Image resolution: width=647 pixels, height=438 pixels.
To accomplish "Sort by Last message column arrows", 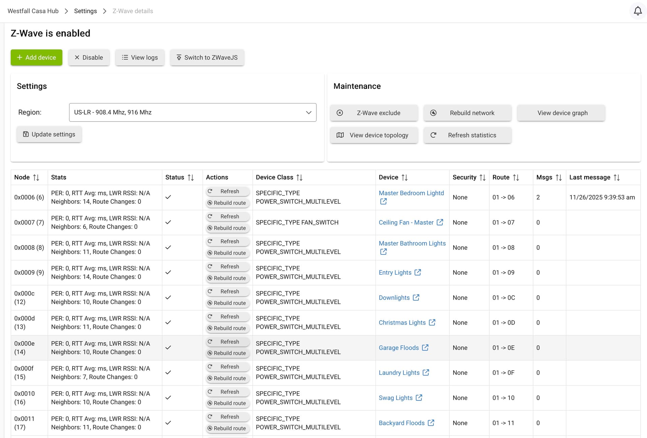I will tap(616, 177).
